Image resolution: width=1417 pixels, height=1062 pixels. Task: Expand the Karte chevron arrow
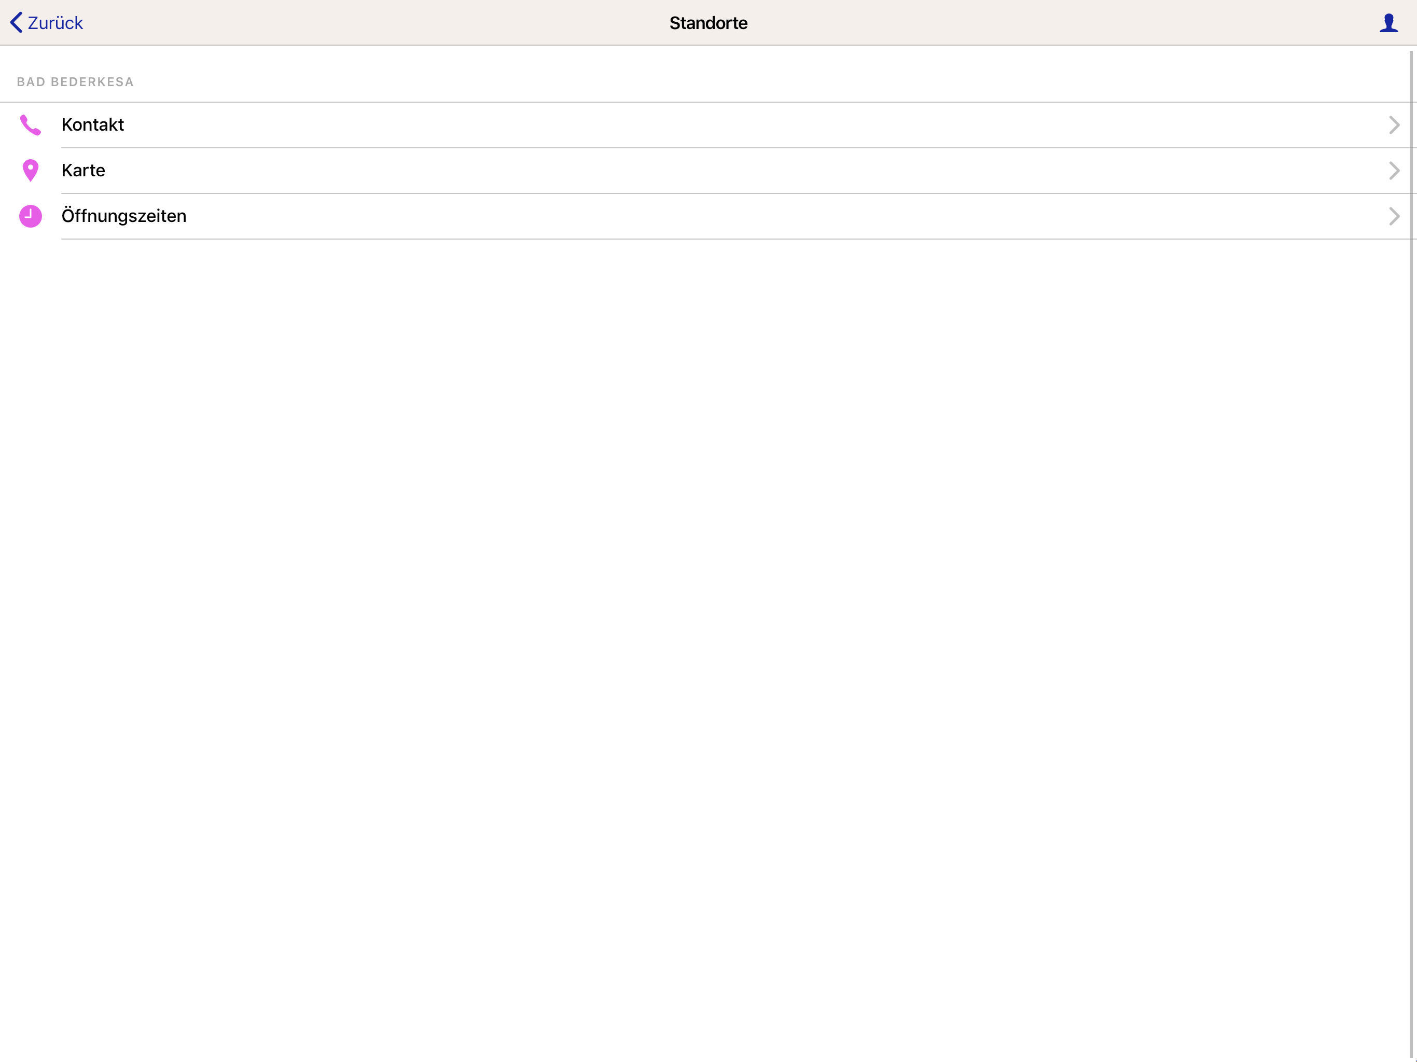1394,171
